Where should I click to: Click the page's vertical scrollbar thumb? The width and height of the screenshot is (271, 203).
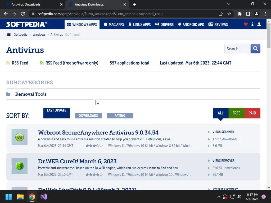(269, 35)
